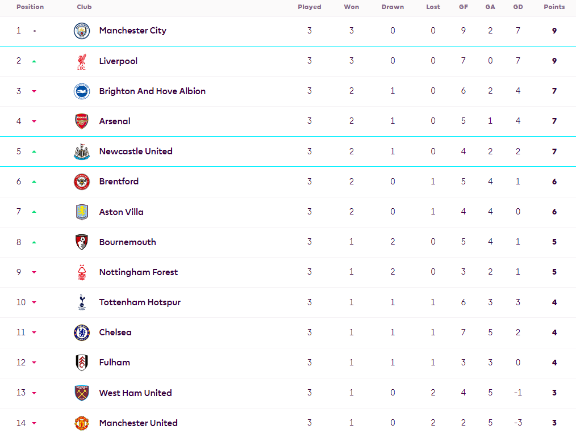Click Liverpool's green position-up arrow

(x=34, y=61)
